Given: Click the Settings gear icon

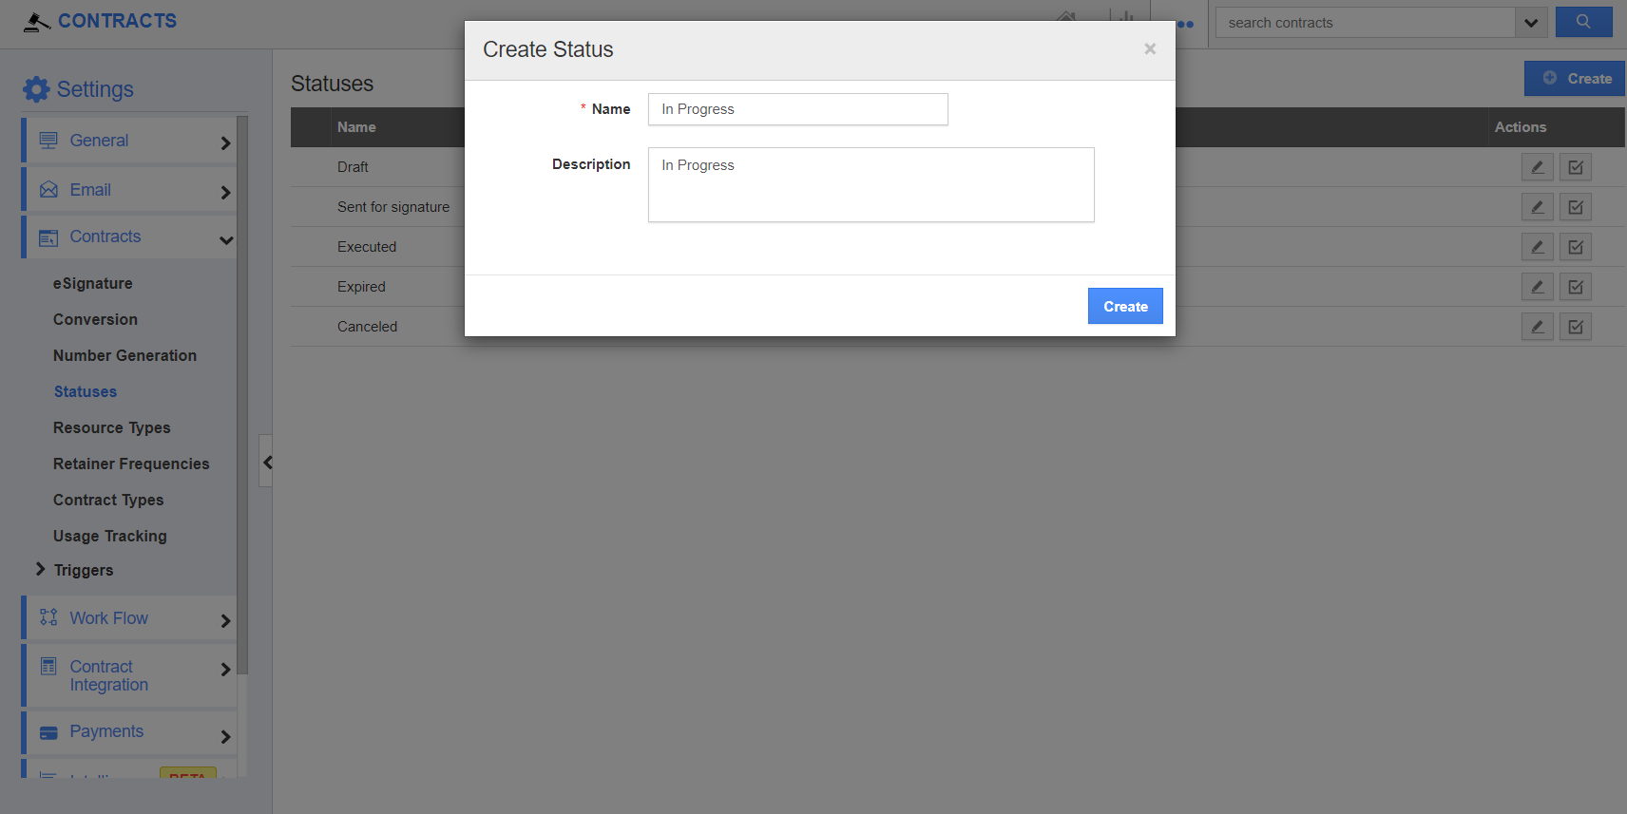Looking at the screenshot, I should [x=36, y=89].
